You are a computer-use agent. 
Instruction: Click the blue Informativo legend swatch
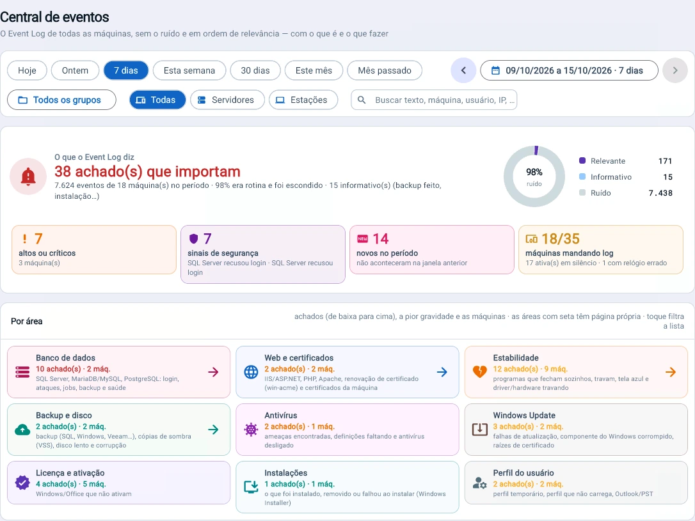pyautogui.click(x=582, y=176)
